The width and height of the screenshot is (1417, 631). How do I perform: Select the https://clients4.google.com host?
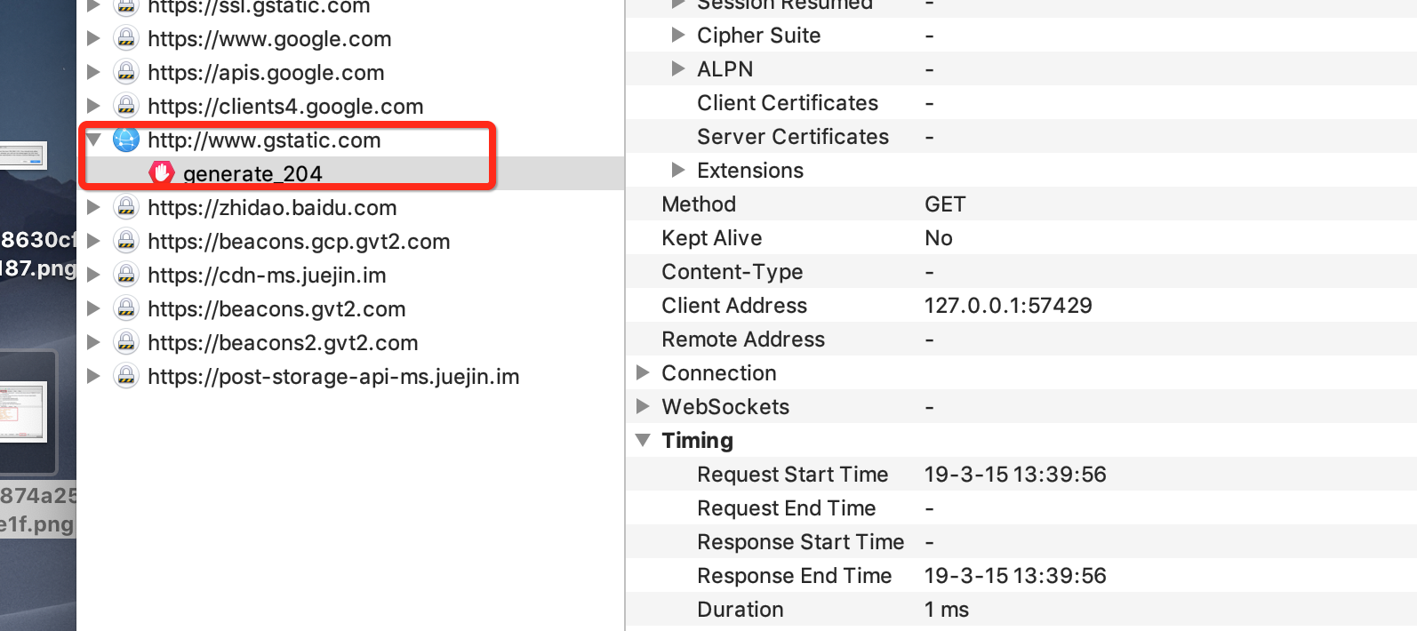click(x=285, y=107)
